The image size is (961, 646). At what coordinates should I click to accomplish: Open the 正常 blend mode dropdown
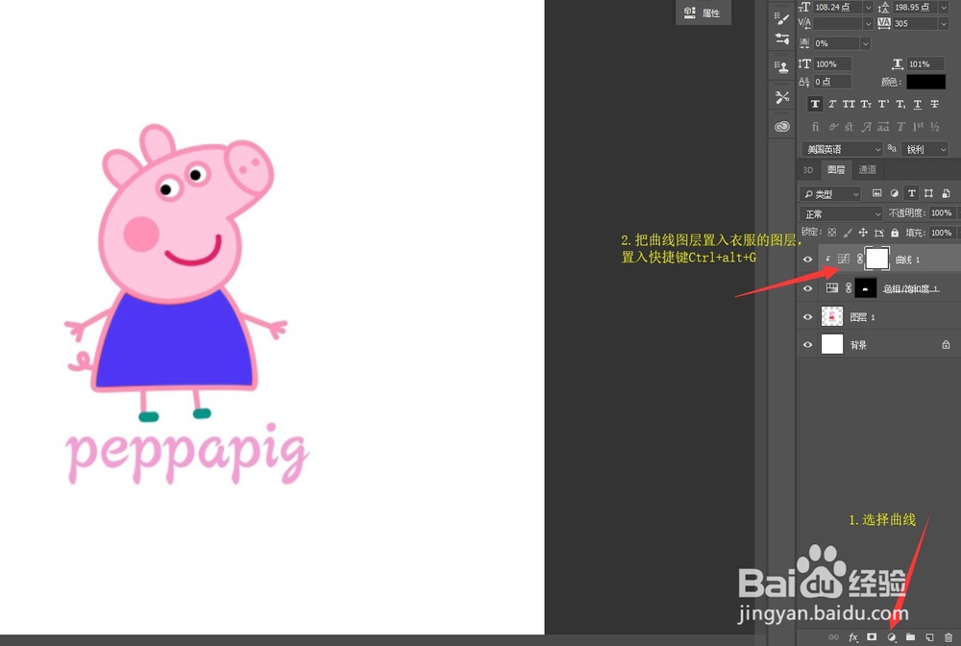pyautogui.click(x=841, y=214)
